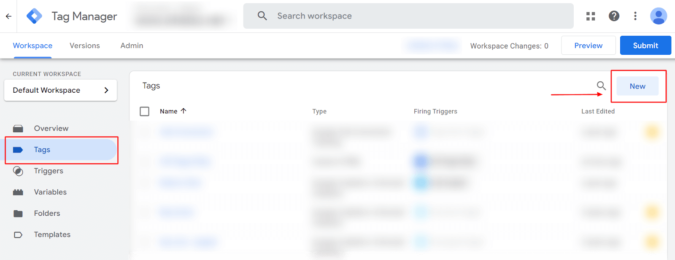Toggle the select-all checkbox in Tags header

click(x=144, y=111)
